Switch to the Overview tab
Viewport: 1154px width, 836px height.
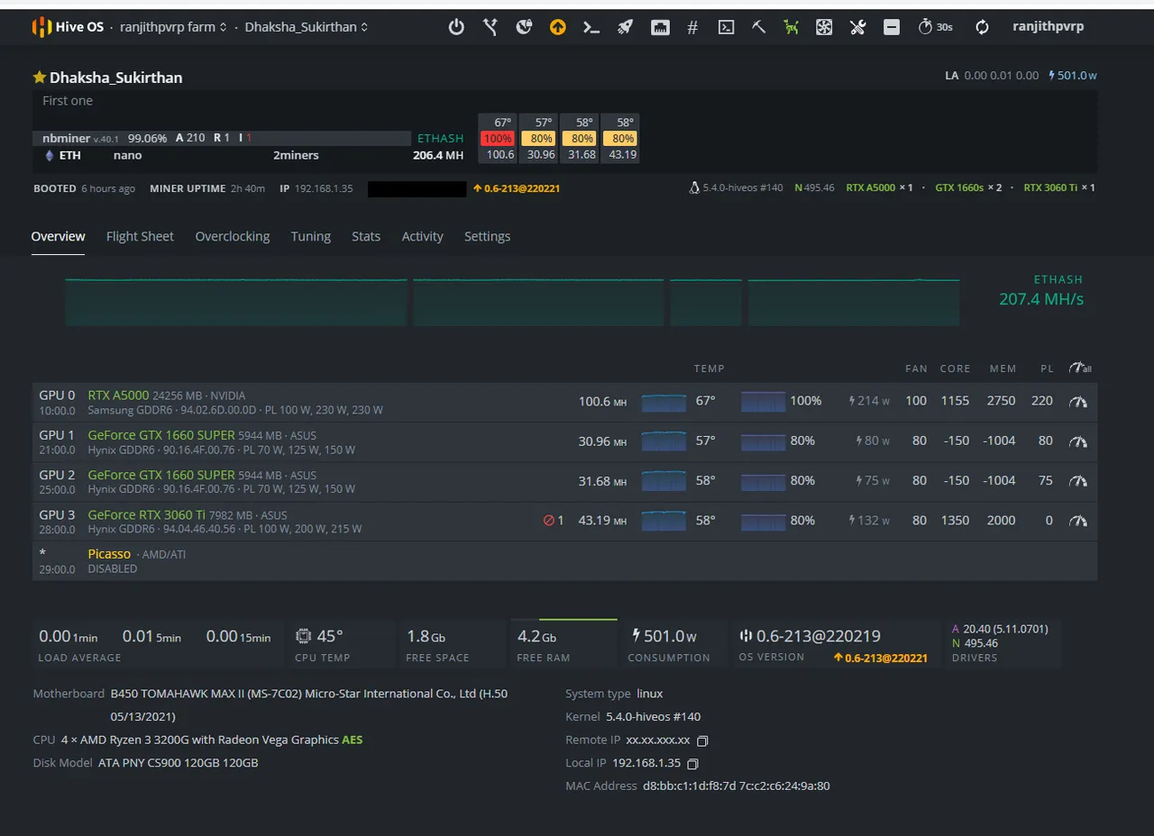pyautogui.click(x=59, y=236)
